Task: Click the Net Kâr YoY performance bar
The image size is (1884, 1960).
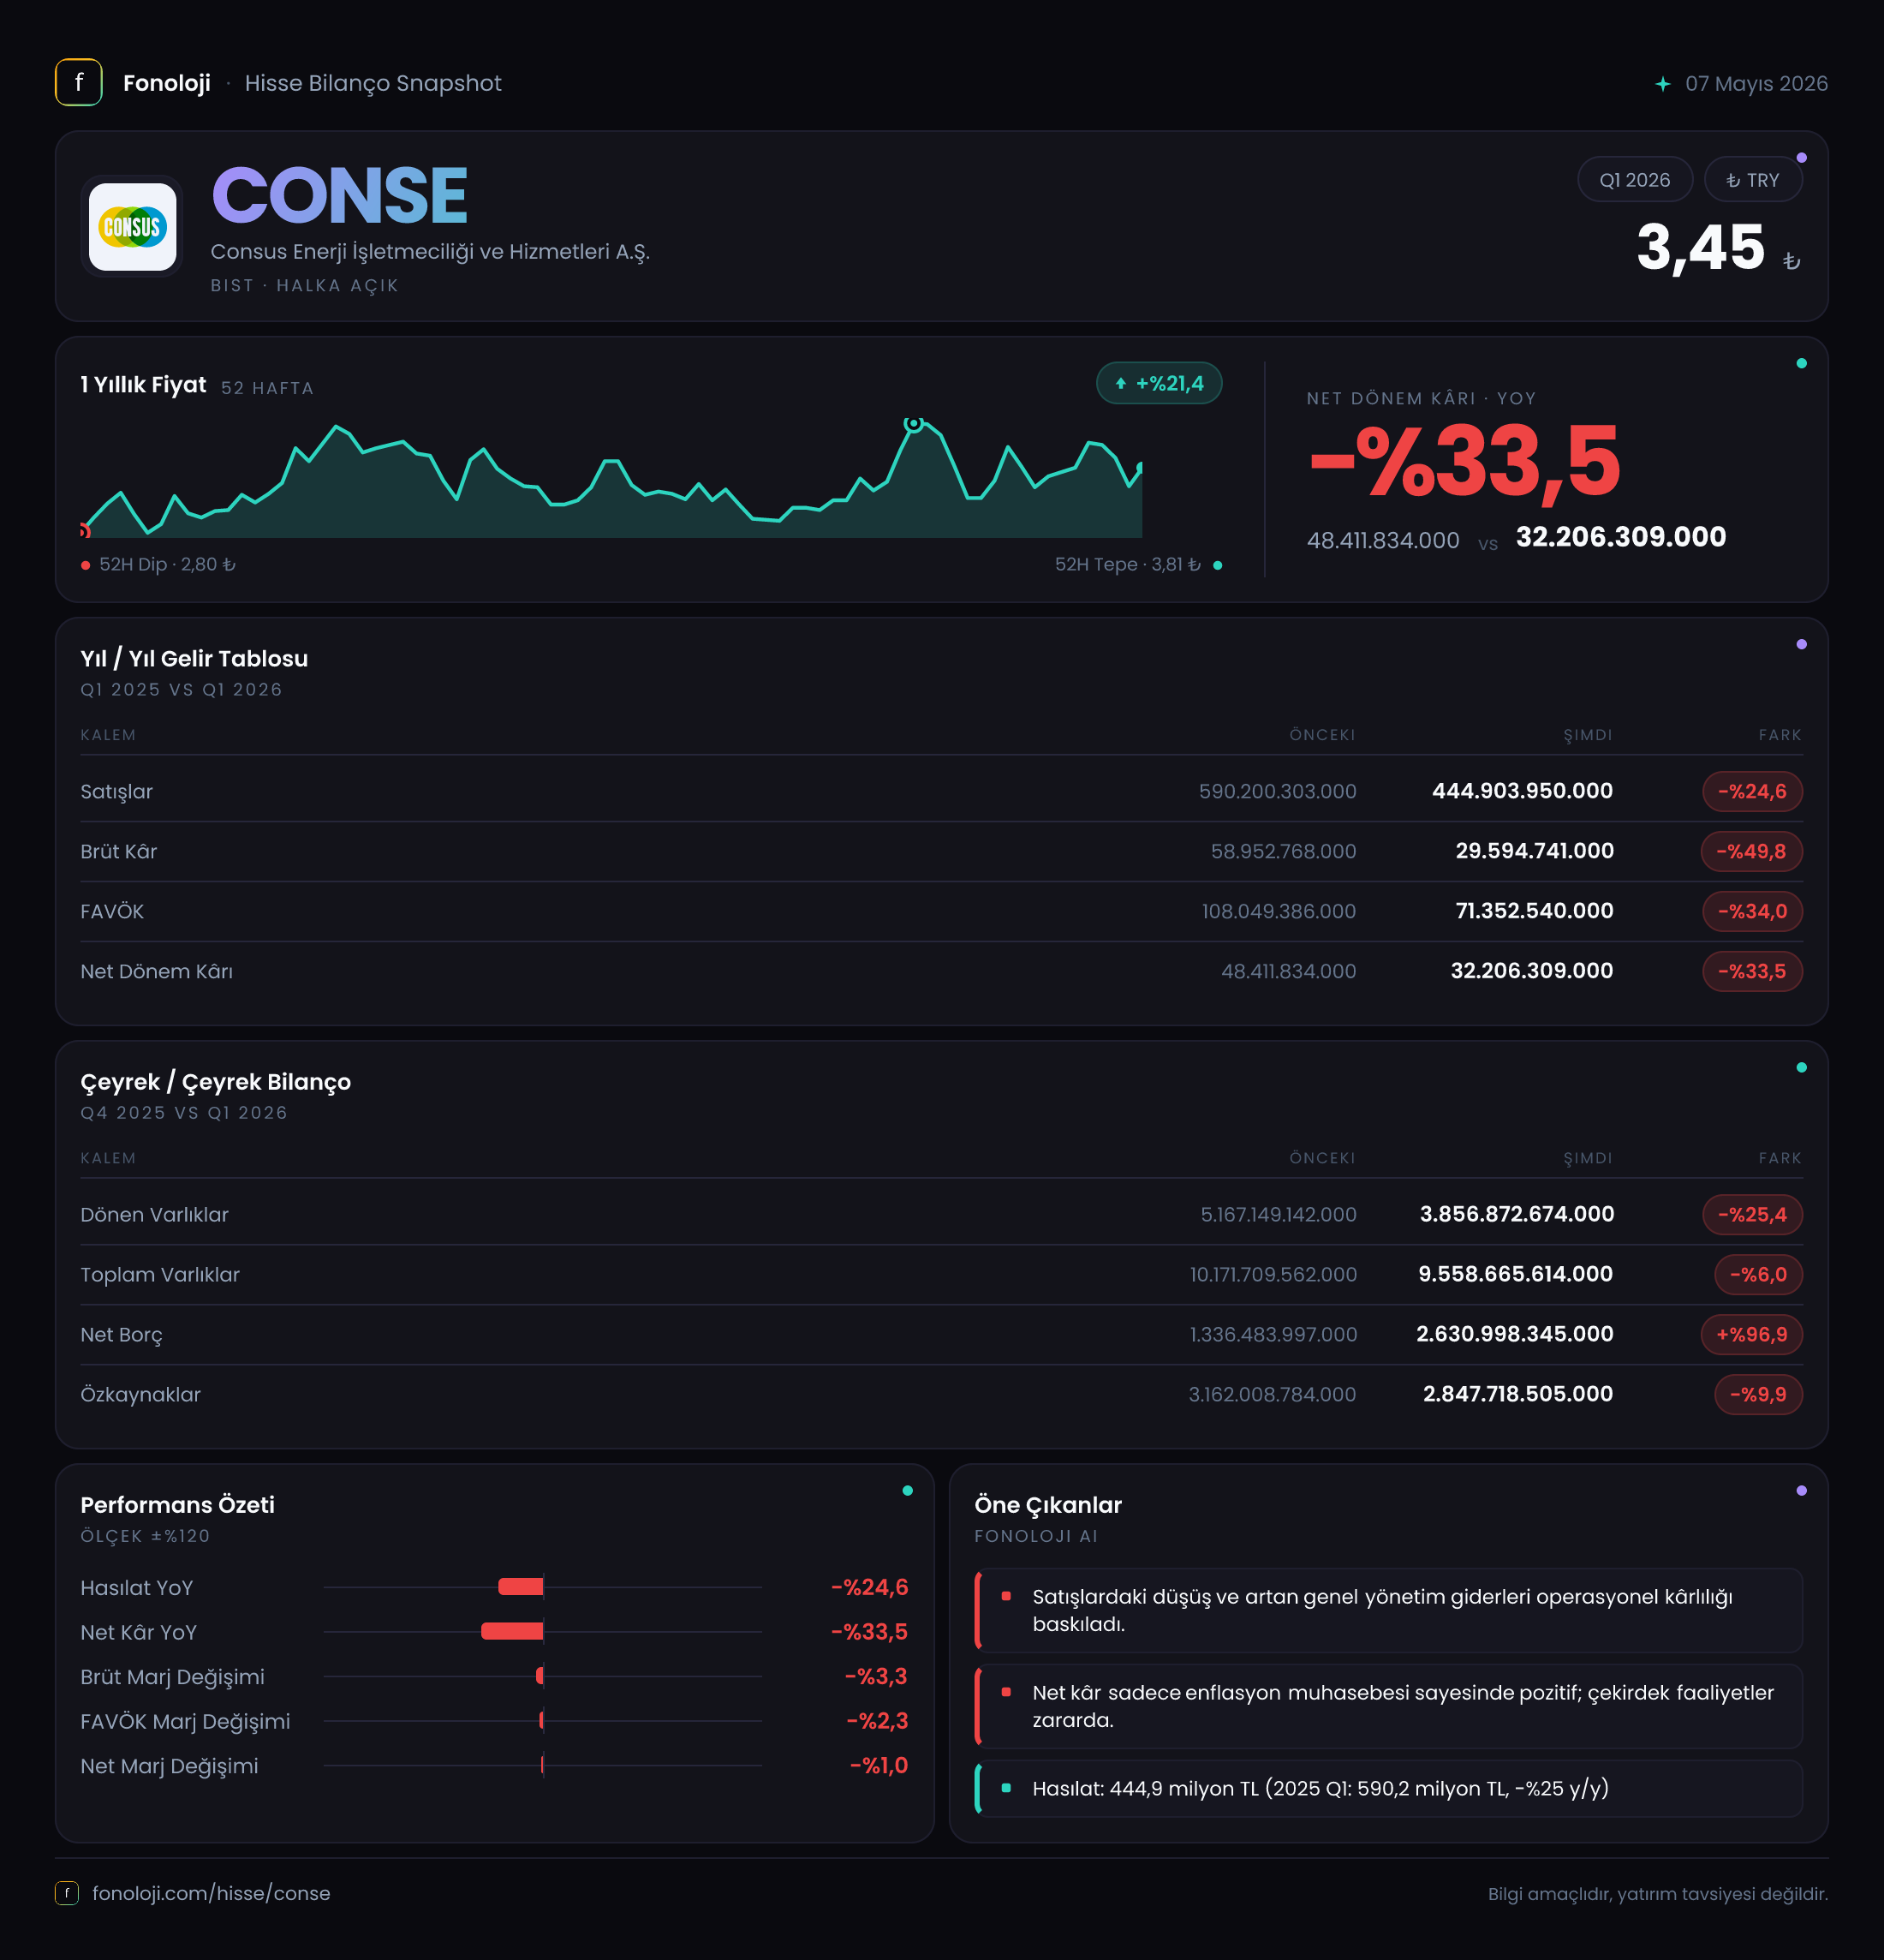Action: pos(512,1631)
